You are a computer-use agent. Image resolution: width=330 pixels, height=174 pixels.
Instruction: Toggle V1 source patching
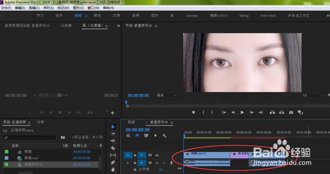pos(127,155)
